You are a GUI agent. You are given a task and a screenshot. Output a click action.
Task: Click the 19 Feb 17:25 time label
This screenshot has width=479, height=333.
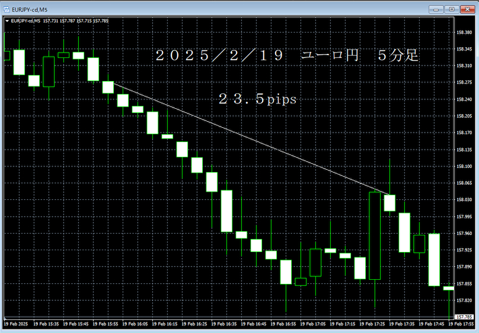tap(373, 324)
